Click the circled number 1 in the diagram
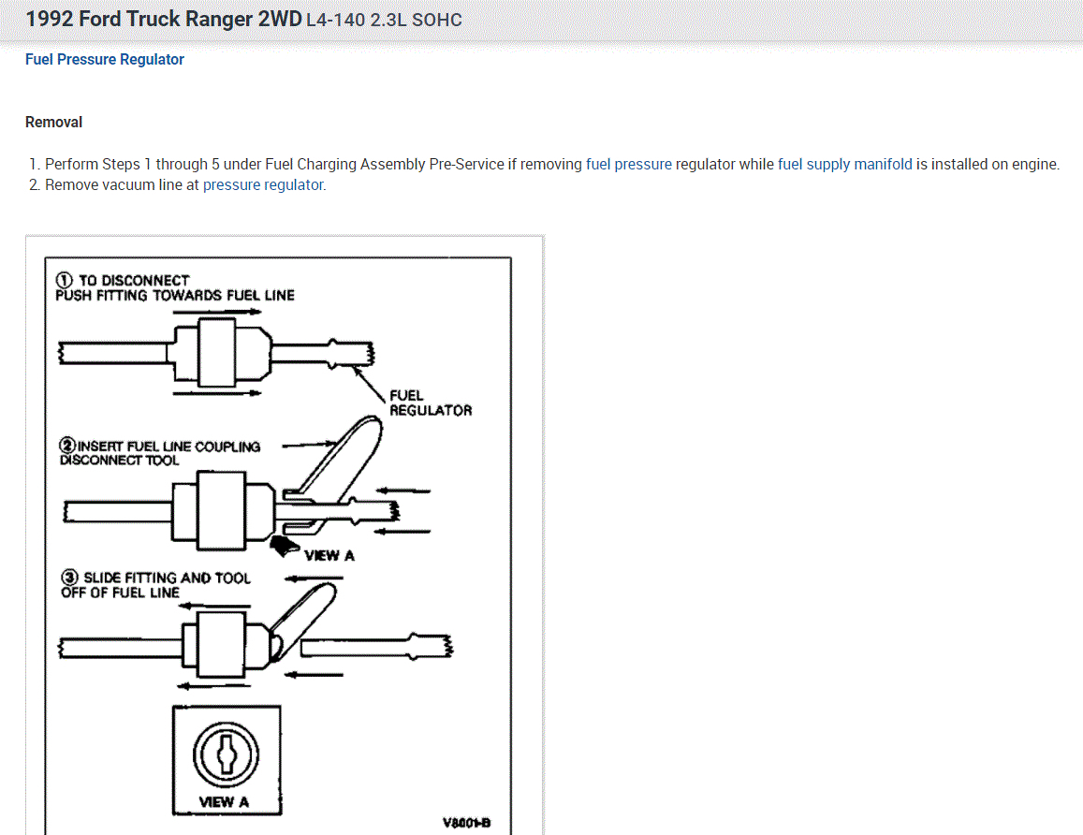The height and width of the screenshot is (835, 1083). [x=65, y=280]
